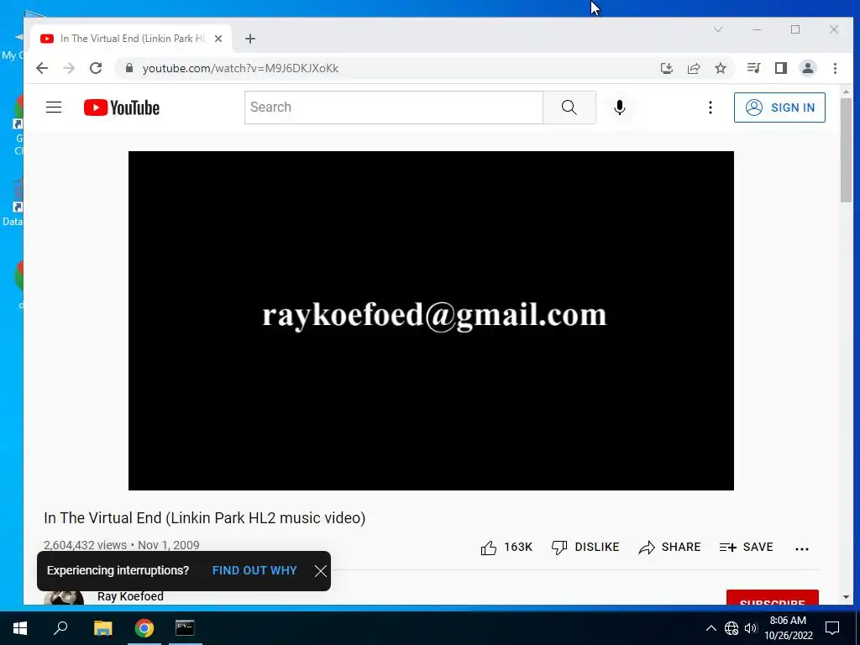Dismiss the interruptions notification
Screen dimensions: 860x645
click(321, 571)
